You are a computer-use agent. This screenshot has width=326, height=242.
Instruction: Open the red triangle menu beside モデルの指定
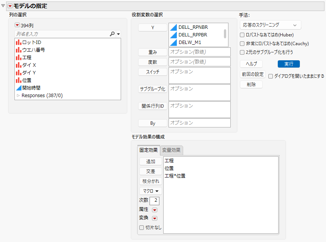pyautogui.click(x=10, y=6)
